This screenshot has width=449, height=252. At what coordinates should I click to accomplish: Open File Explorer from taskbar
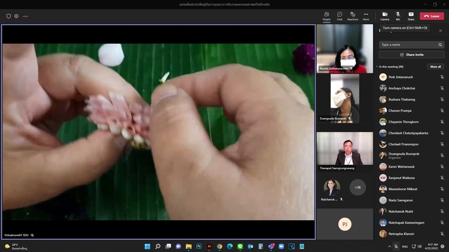point(188,247)
